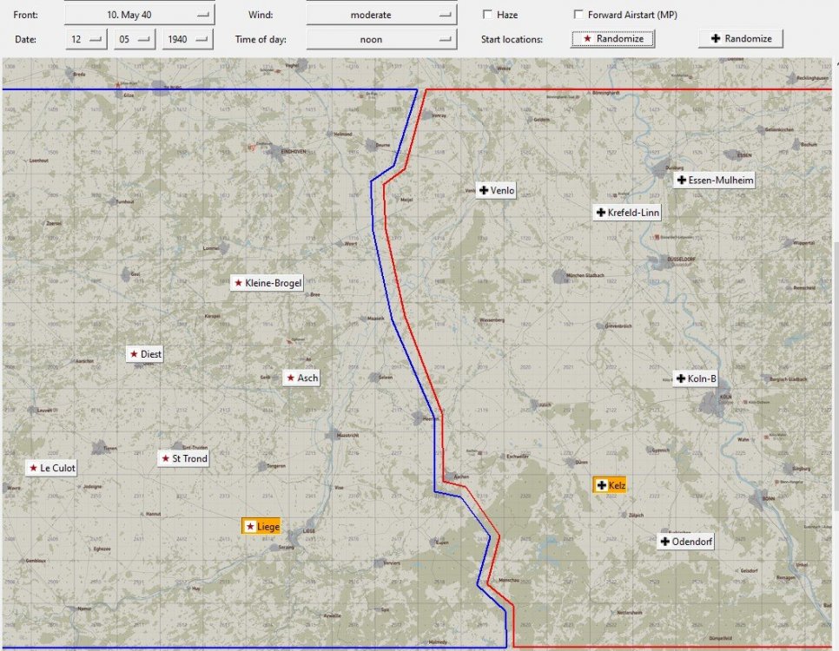Select the Kleine-Brogel airfield marker
Screen dimensions: 839x651
[x=267, y=283]
